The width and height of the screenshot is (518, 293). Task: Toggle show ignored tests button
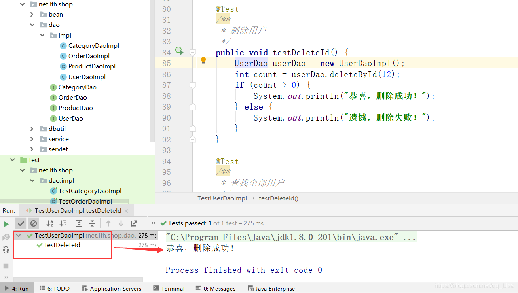tap(34, 223)
